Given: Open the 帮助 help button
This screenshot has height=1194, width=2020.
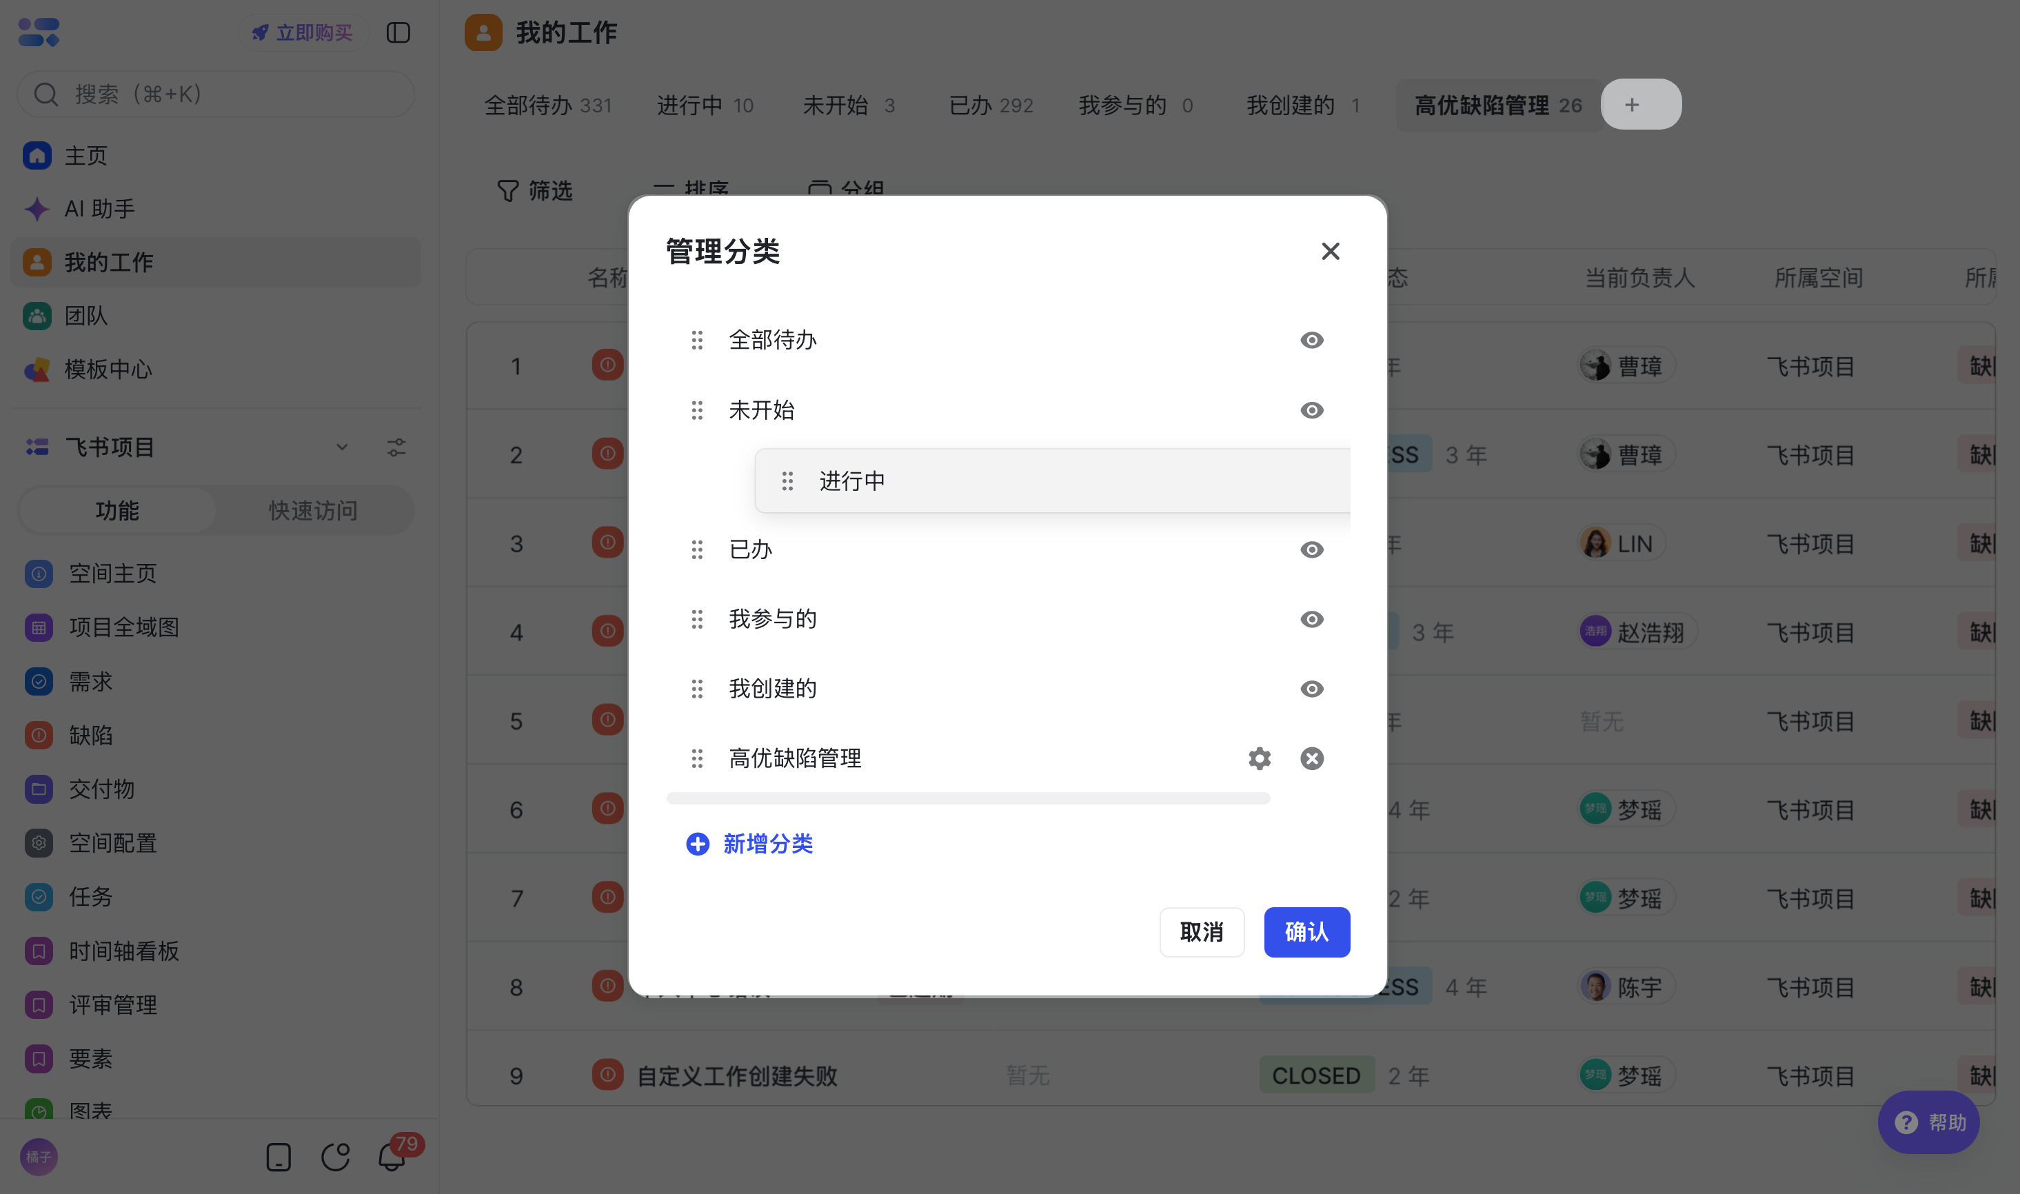Looking at the screenshot, I should click(x=1928, y=1122).
